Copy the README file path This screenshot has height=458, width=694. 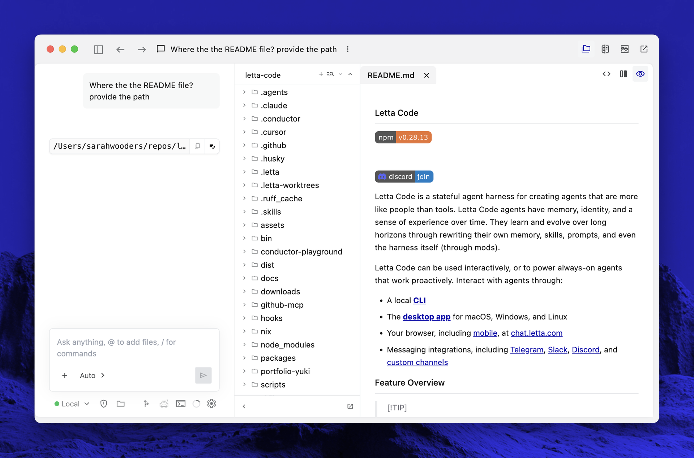pyautogui.click(x=197, y=146)
